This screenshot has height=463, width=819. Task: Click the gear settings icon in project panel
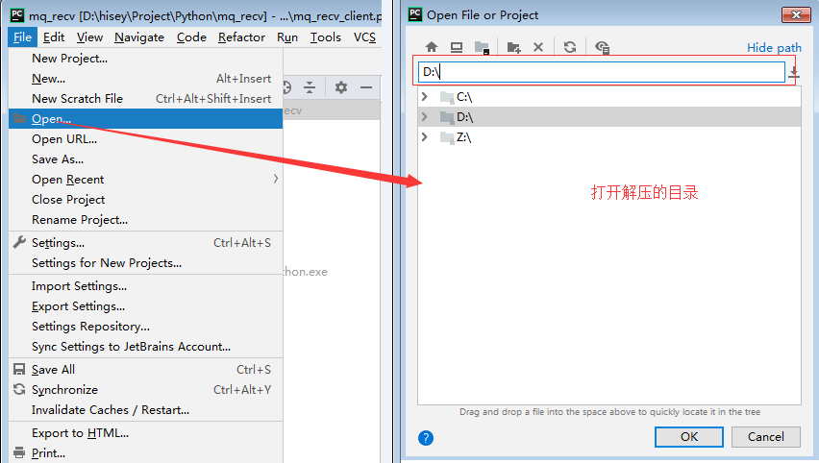click(341, 87)
